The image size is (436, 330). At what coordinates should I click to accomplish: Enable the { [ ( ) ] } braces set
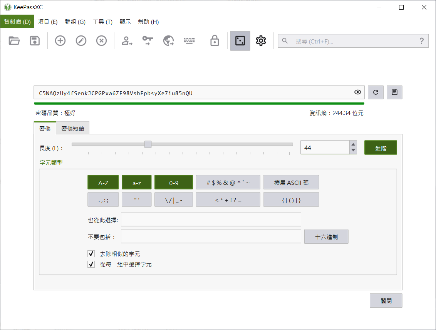pyautogui.click(x=291, y=199)
